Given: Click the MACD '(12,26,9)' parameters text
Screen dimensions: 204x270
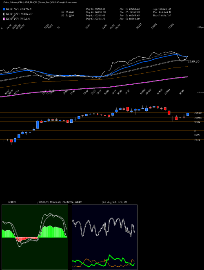Looking at the screenshot, I should point(43,202).
